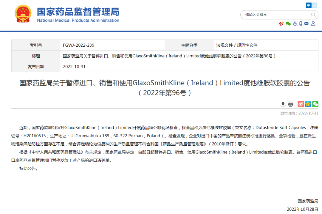Click the 发布日期 label cell
The width and height of the screenshot is (322, 214).
36,67
